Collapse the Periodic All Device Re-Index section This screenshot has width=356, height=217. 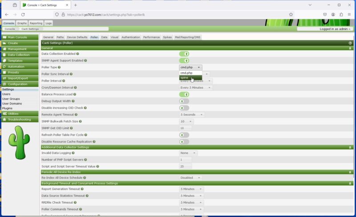tap(350, 172)
